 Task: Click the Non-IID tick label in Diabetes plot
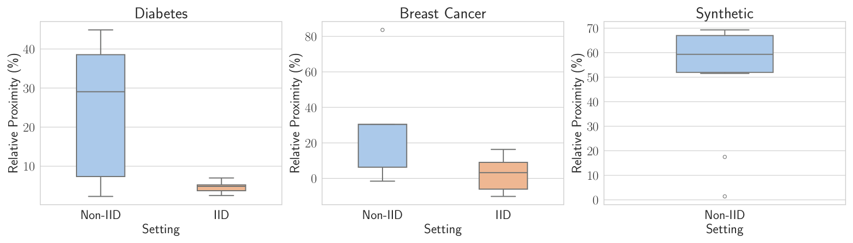coord(101,215)
